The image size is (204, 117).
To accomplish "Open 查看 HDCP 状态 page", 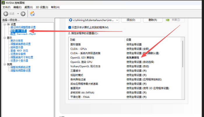I will pyautogui.click(x=20, y=51).
